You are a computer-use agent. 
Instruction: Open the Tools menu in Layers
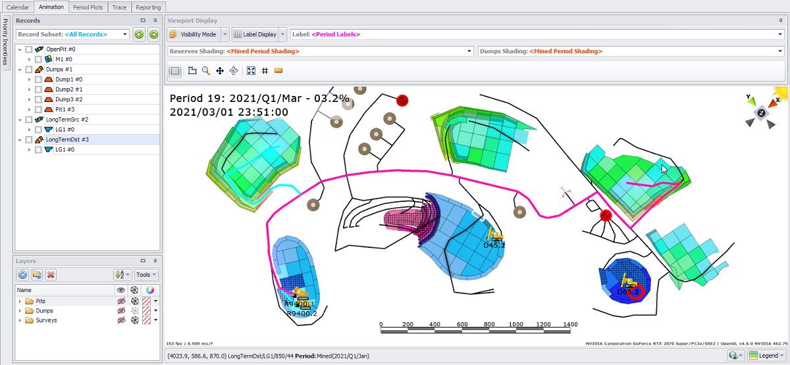[146, 274]
